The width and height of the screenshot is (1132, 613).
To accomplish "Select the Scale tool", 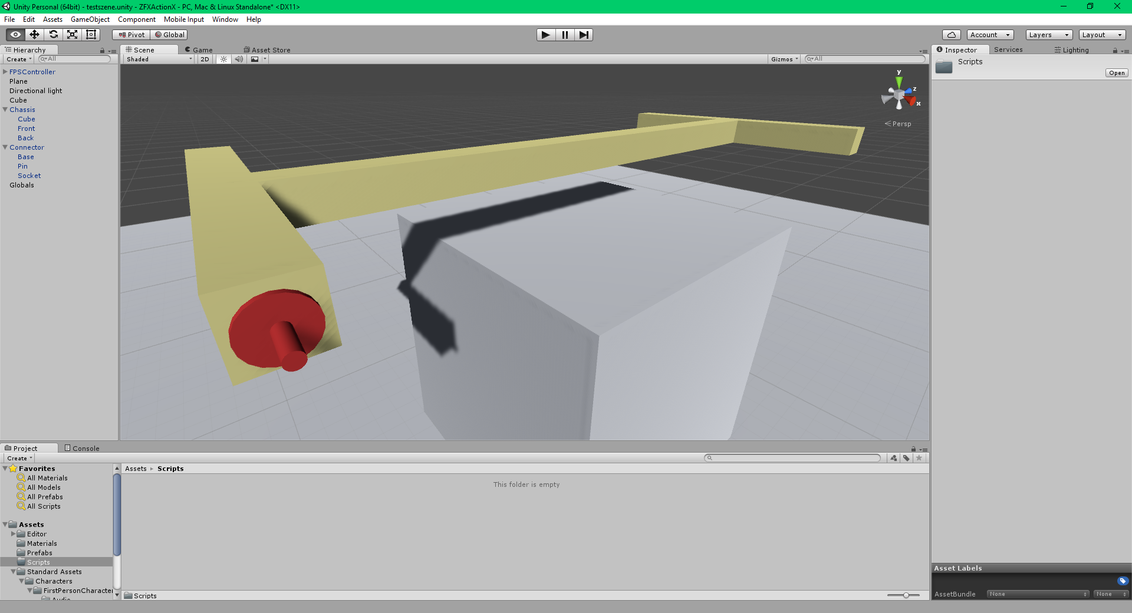I will (72, 35).
